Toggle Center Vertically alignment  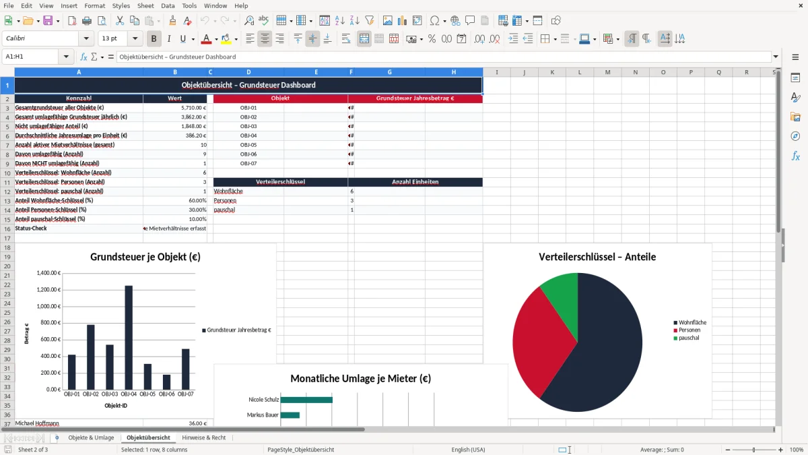point(312,39)
